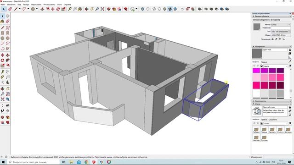This screenshot has width=294, height=165.
Task: Toggle the tray pin auto-hide icon
Action: (290, 13)
